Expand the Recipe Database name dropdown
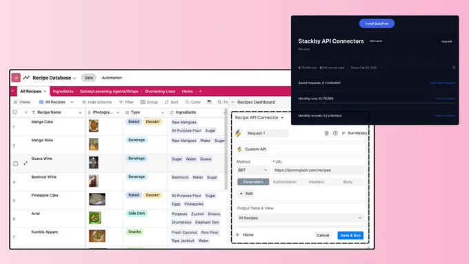The width and height of the screenshot is (469, 264). pyautogui.click(x=74, y=78)
